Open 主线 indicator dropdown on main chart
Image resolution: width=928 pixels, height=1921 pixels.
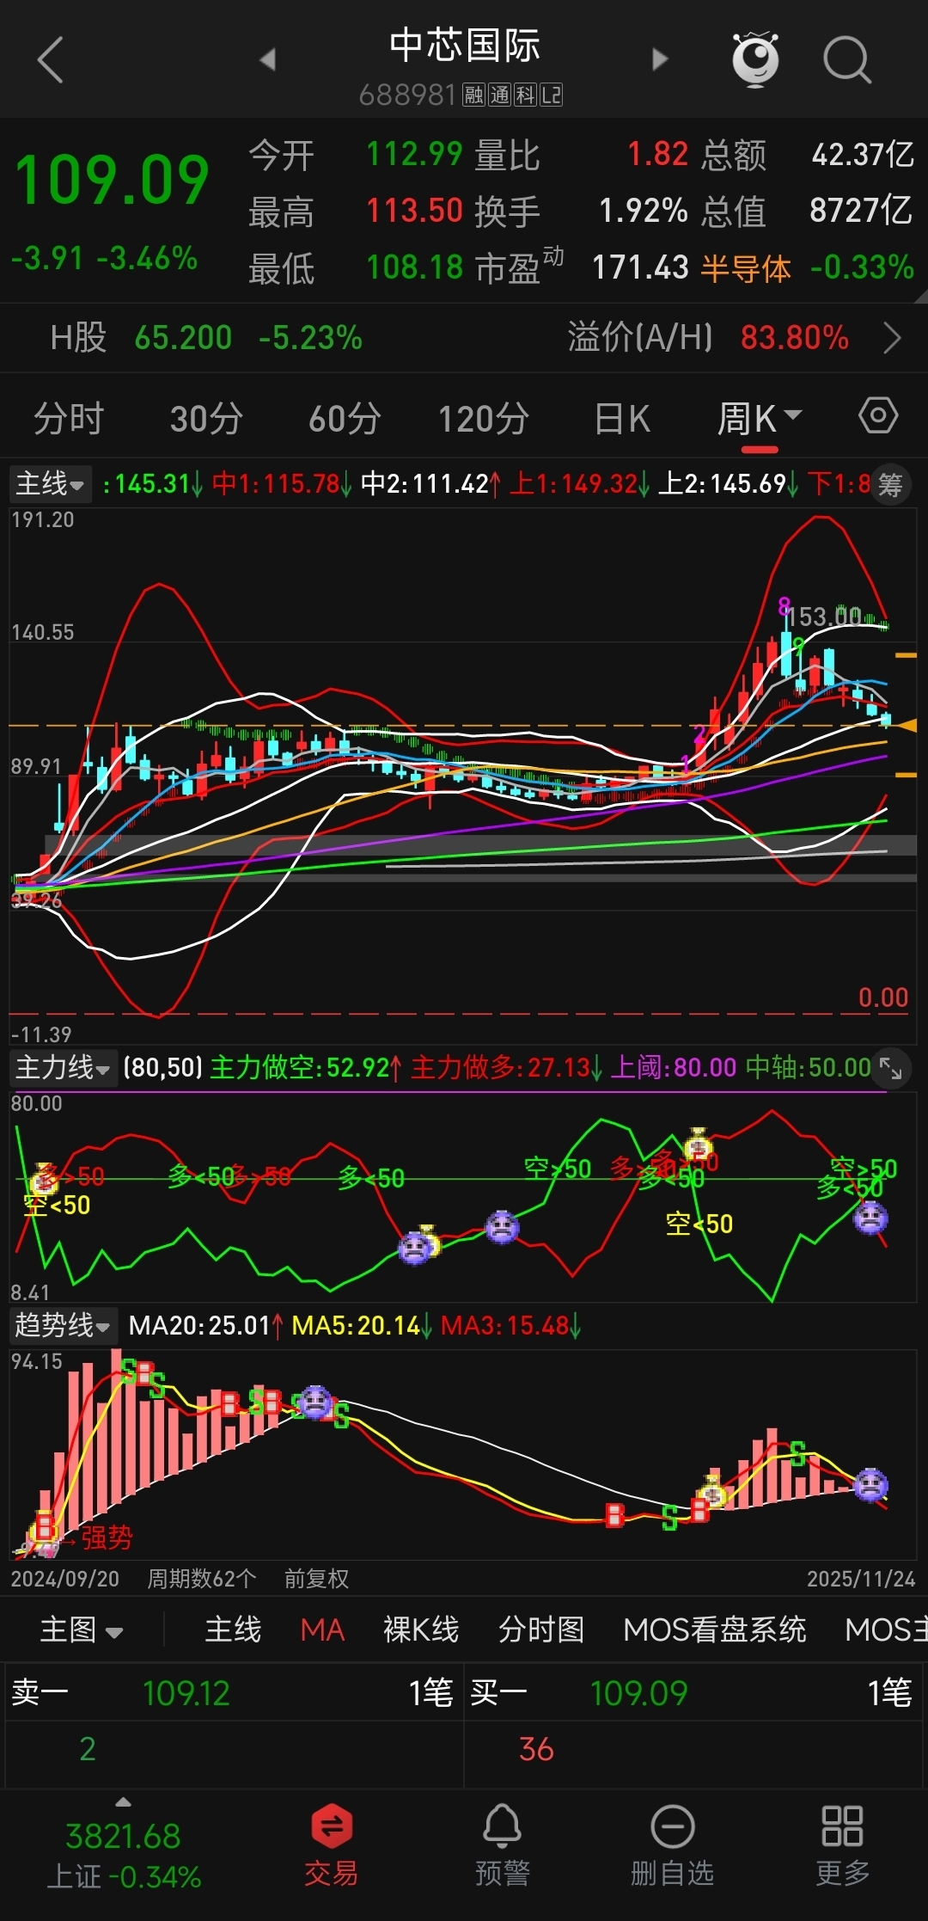[51, 483]
